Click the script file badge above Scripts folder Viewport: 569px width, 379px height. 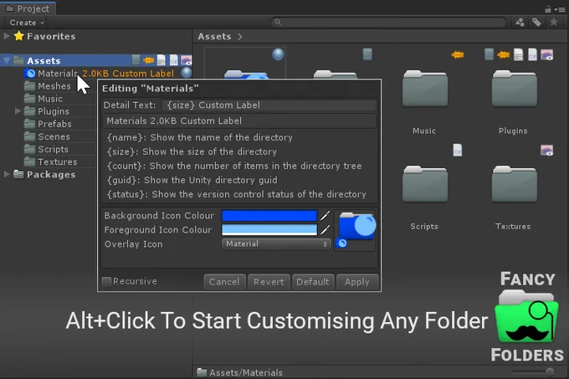click(x=458, y=150)
